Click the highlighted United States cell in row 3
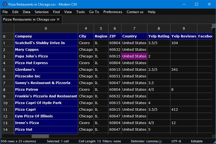This screenshot has height=144, width=216. 134,56
